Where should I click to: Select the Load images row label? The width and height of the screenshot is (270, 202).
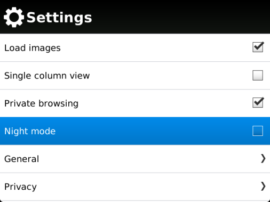[x=33, y=48]
